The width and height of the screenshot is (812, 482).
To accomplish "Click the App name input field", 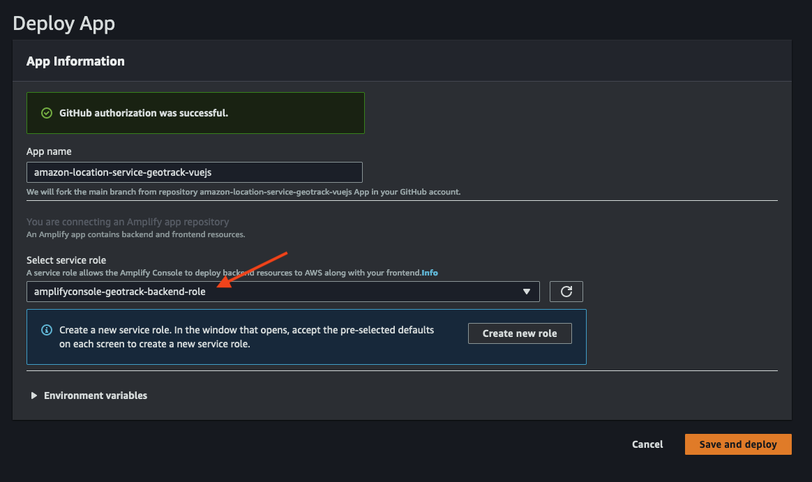I will point(194,172).
